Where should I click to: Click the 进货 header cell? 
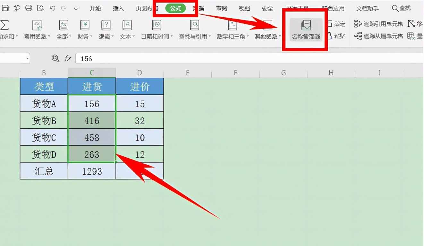point(92,86)
